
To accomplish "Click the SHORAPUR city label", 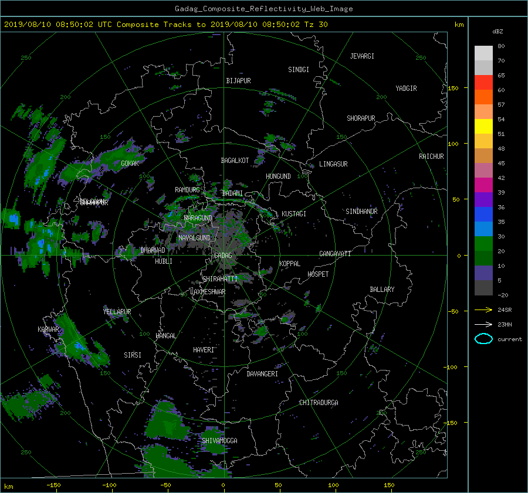I will coord(361,118).
